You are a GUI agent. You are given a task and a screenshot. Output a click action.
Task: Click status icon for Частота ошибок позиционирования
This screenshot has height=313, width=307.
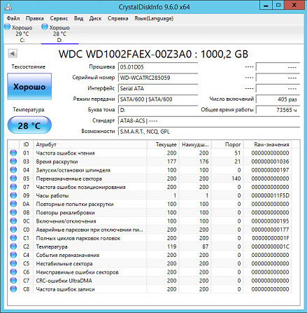pyautogui.click(x=13, y=187)
